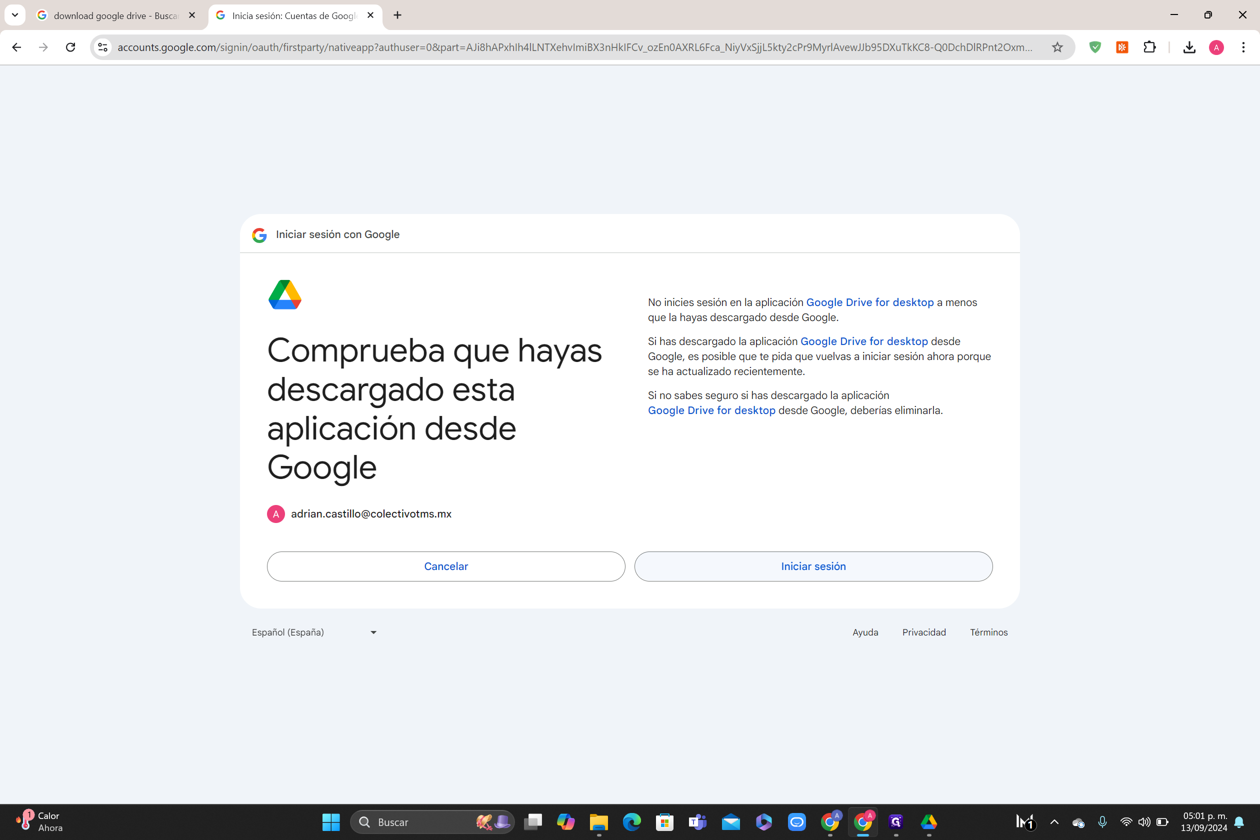The height and width of the screenshot is (840, 1260).
Task: Open Chrome three-dot menu
Action: pyautogui.click(x=1243, y=47)
